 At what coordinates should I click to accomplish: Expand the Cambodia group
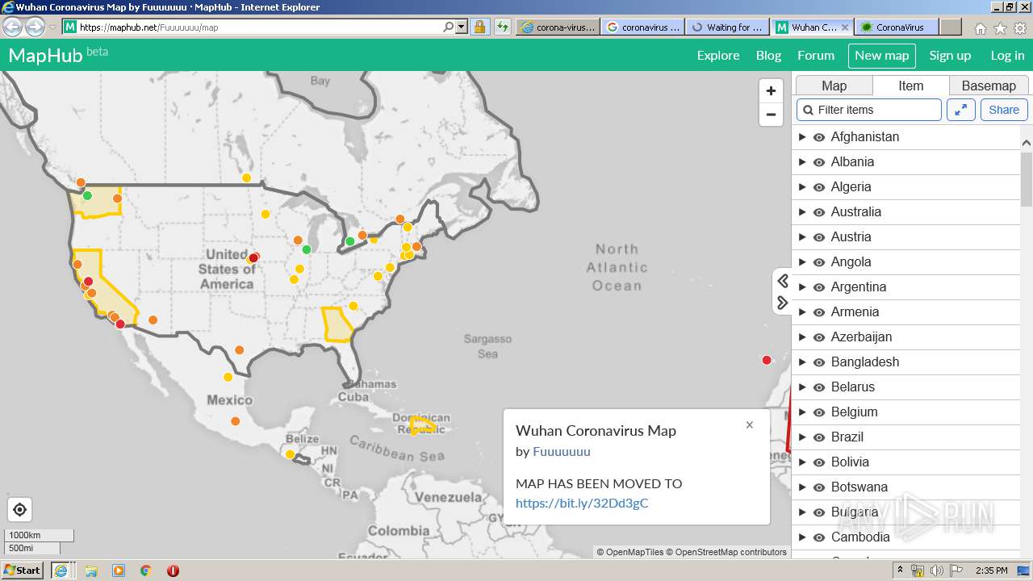(801, 537)
